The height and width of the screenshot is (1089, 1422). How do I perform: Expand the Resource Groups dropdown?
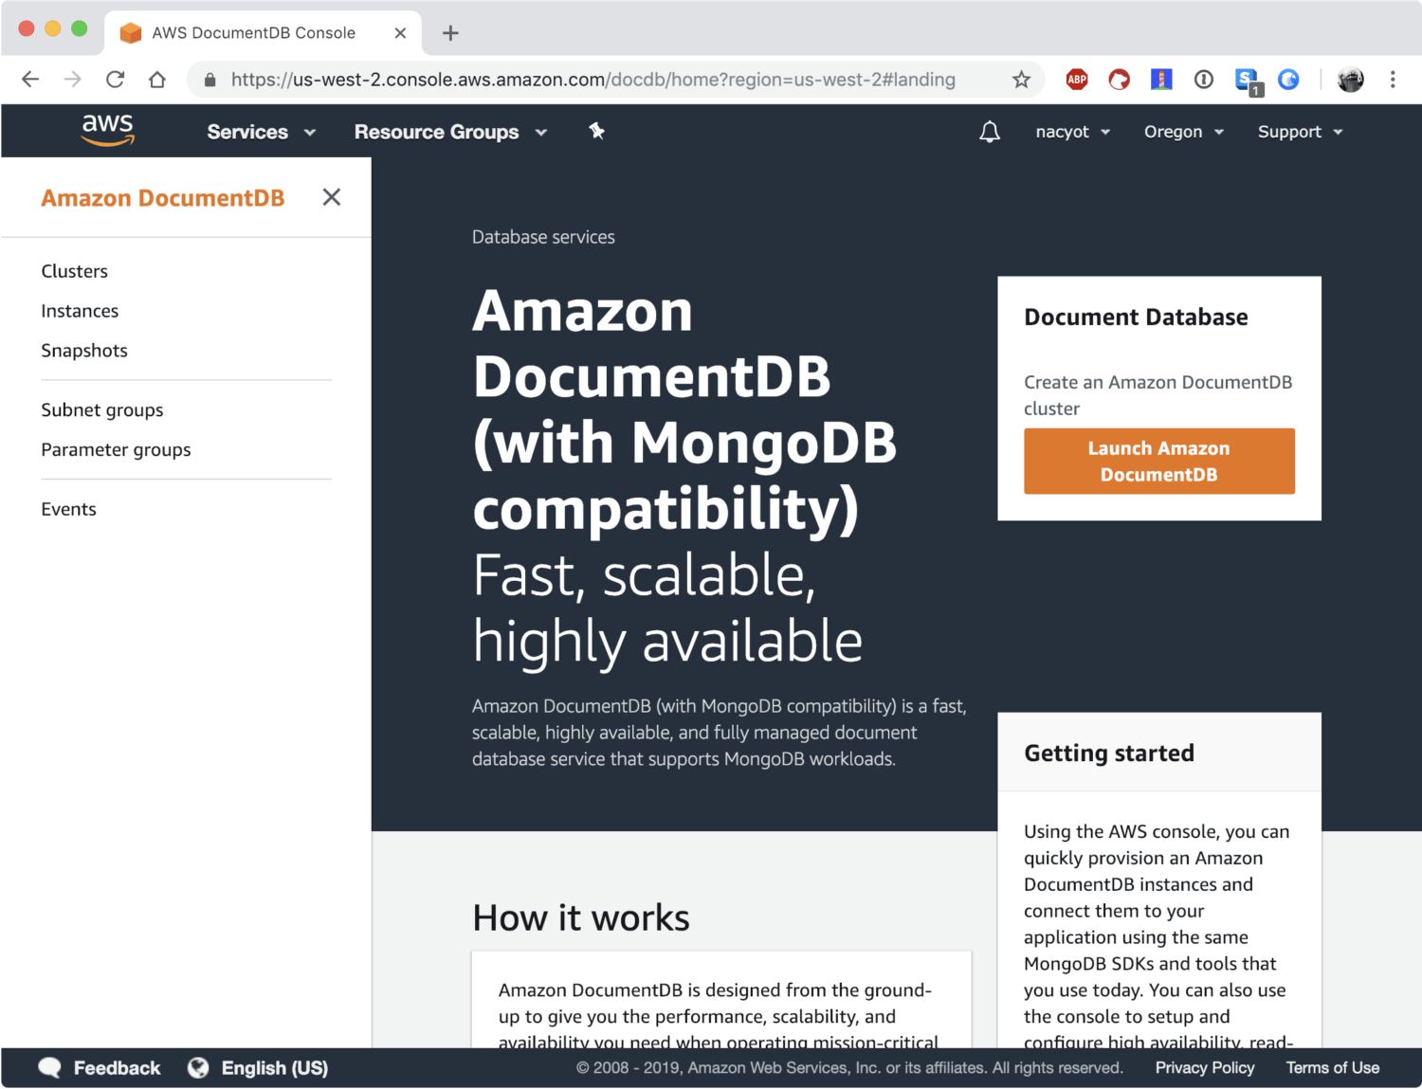pos(450,132)
